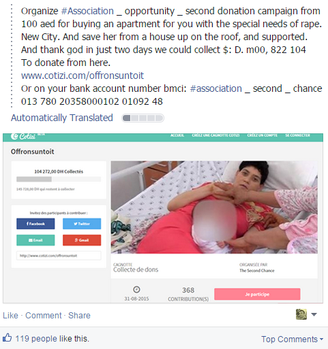The width and height of the screenshot is (328, 349).
Task: Share via the Facebook button
Action: (x=35, y=224)
